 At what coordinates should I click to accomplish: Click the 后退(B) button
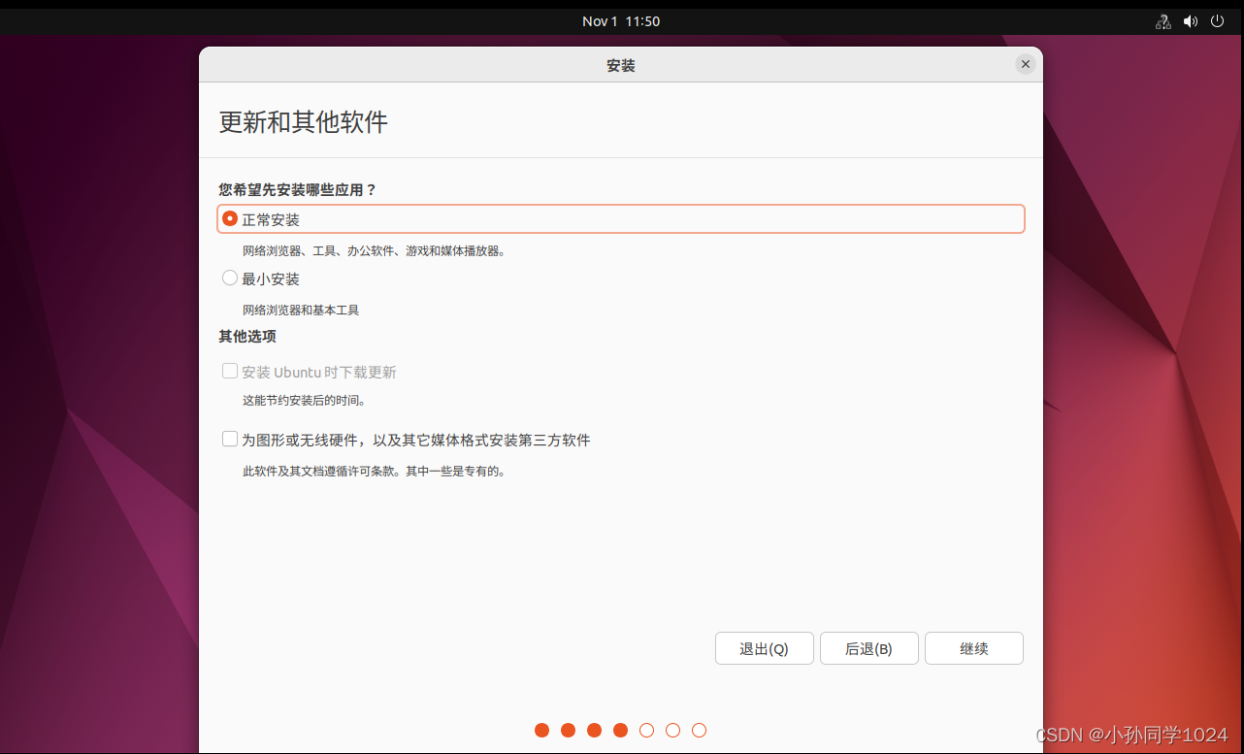868,648
